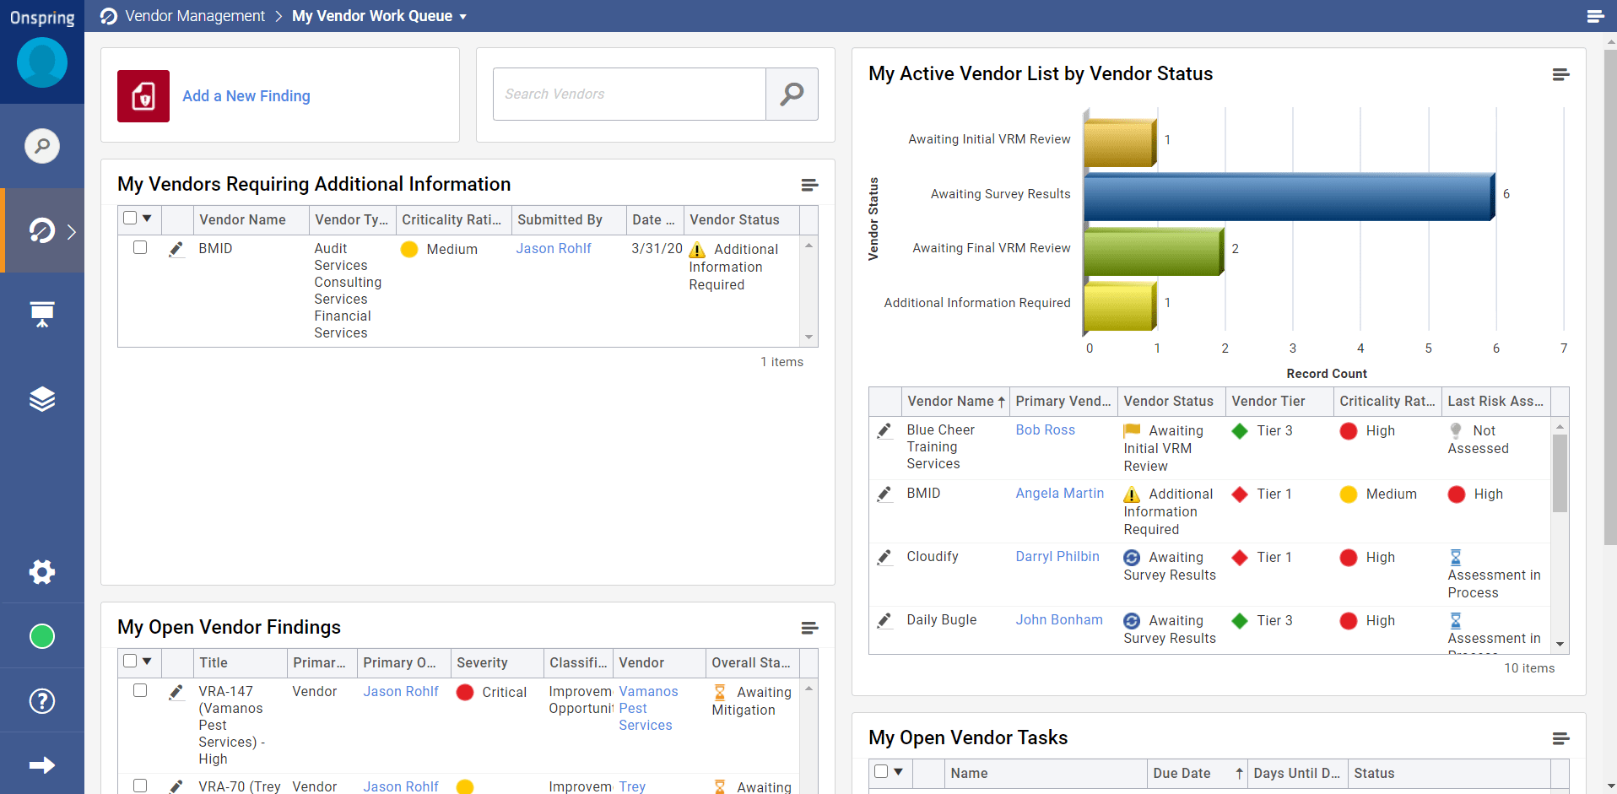Viewport: 1617px width, 794px height.
Task: Open the Help icon in the sidebar
Action: coord(42,700)
